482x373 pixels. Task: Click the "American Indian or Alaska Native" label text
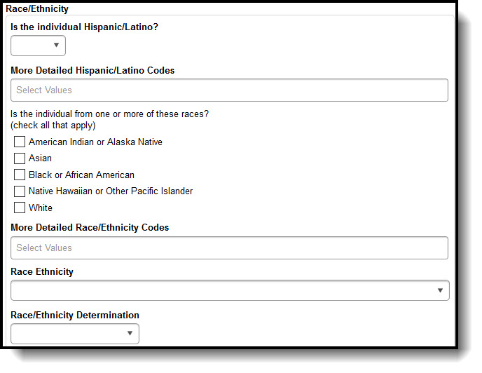(95, 142)
